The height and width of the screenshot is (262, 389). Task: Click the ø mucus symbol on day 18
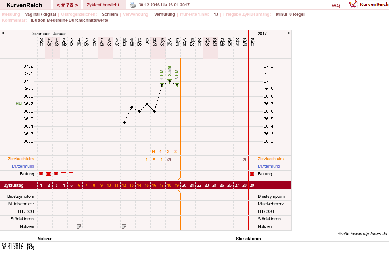click(169, 160)
